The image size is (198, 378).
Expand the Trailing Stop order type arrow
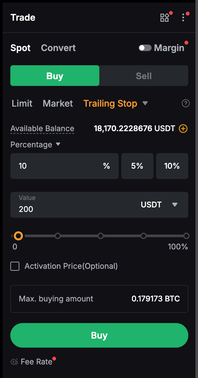point(145,103)
